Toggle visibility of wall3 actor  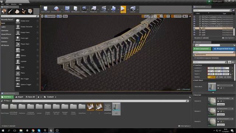pos(194,30)
